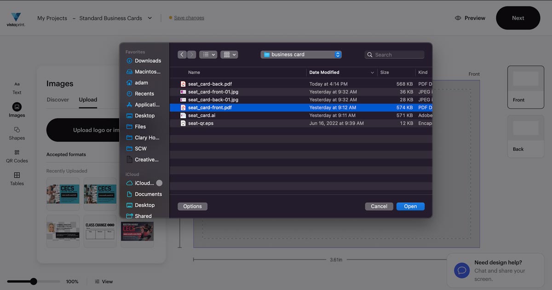552x290 pixels.
Task: Open the Tables tool
Action: pos(17,179)
